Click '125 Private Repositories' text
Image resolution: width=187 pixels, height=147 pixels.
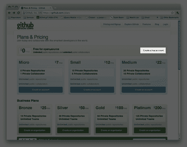tap(149, 116)
